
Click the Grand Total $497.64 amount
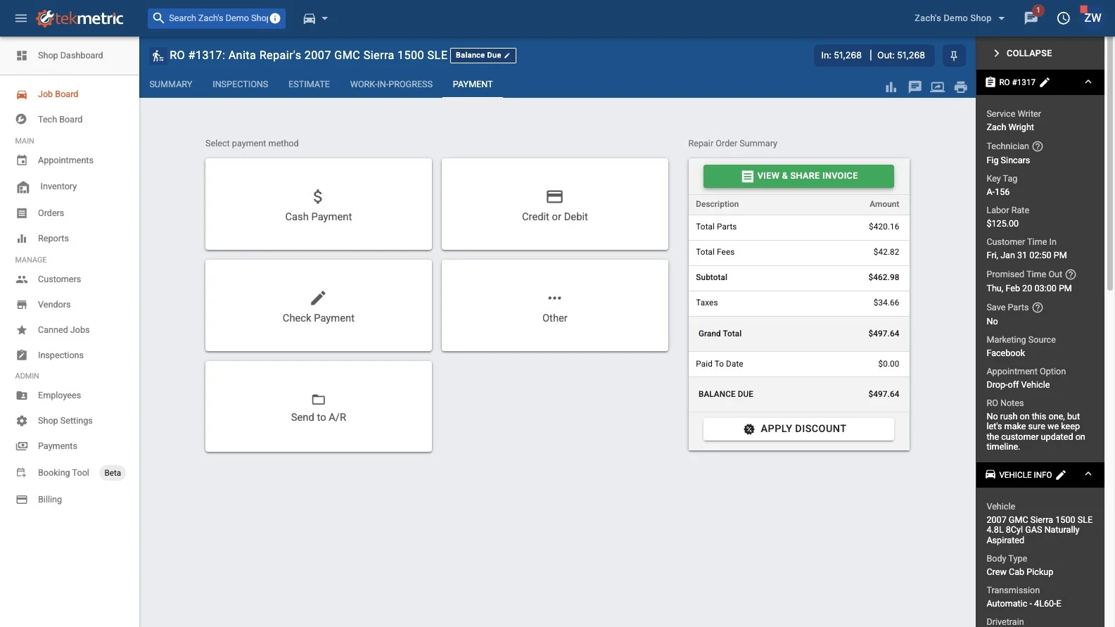tap(884, 334)
